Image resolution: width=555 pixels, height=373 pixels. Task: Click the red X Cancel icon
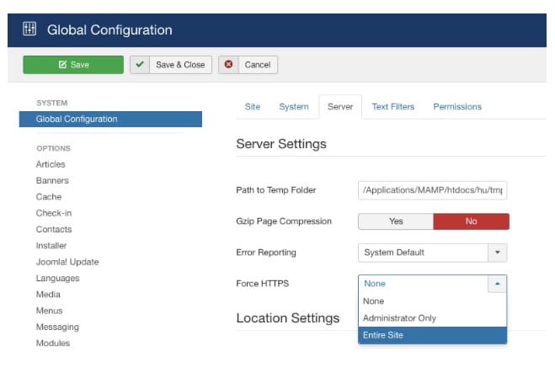[x=228, y=65]
